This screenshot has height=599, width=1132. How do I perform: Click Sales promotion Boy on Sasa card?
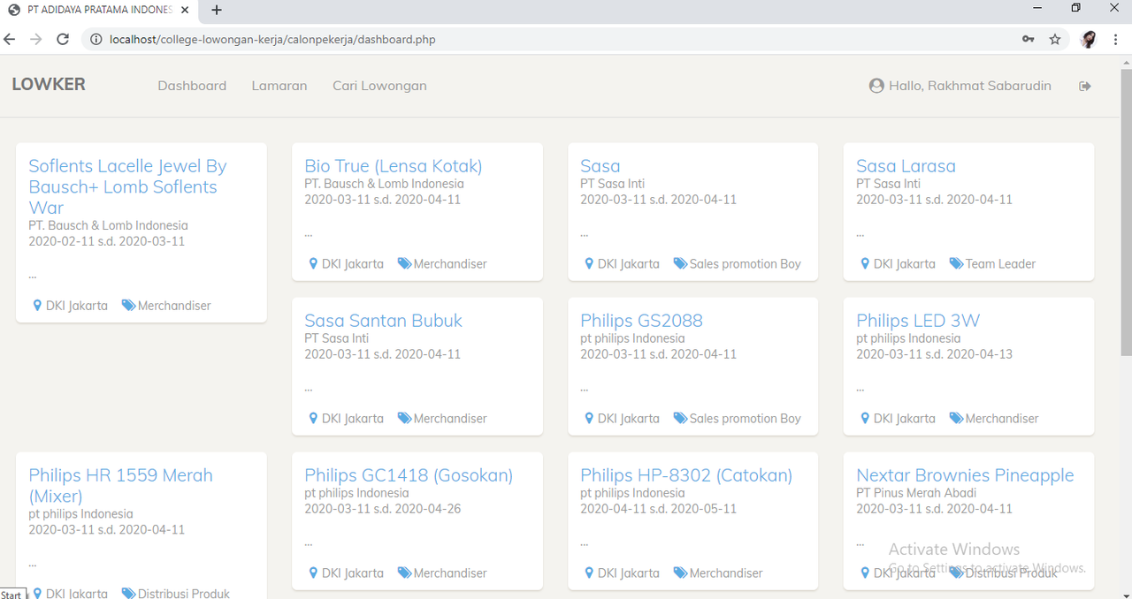745,263
